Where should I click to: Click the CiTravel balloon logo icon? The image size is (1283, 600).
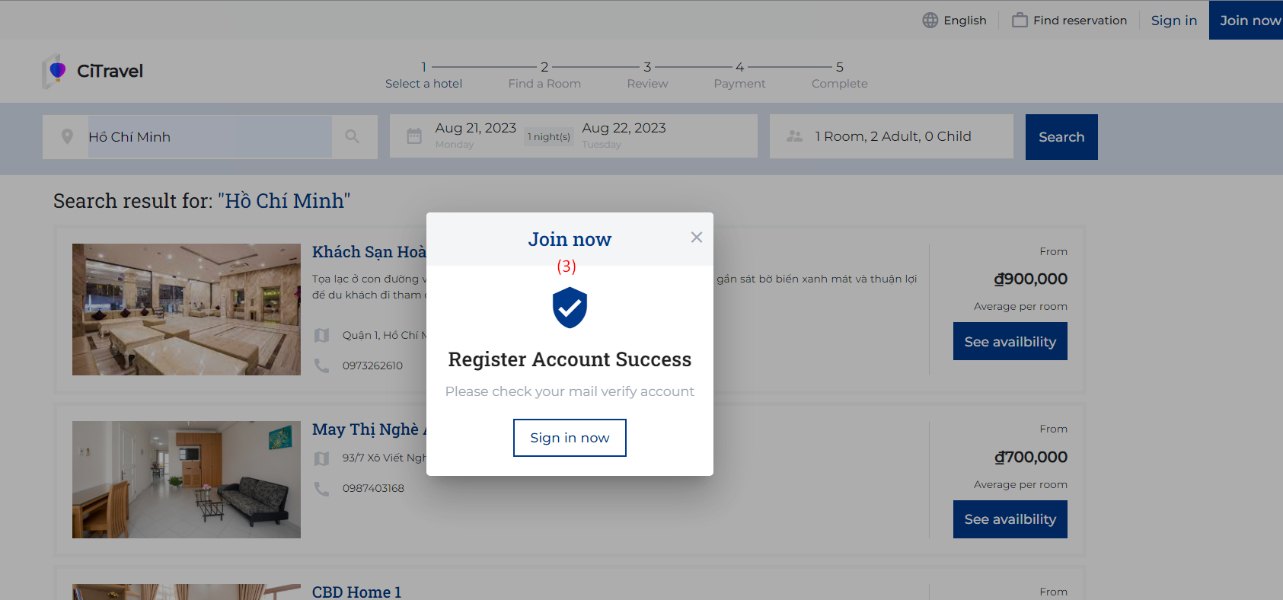tap(55, 71)
